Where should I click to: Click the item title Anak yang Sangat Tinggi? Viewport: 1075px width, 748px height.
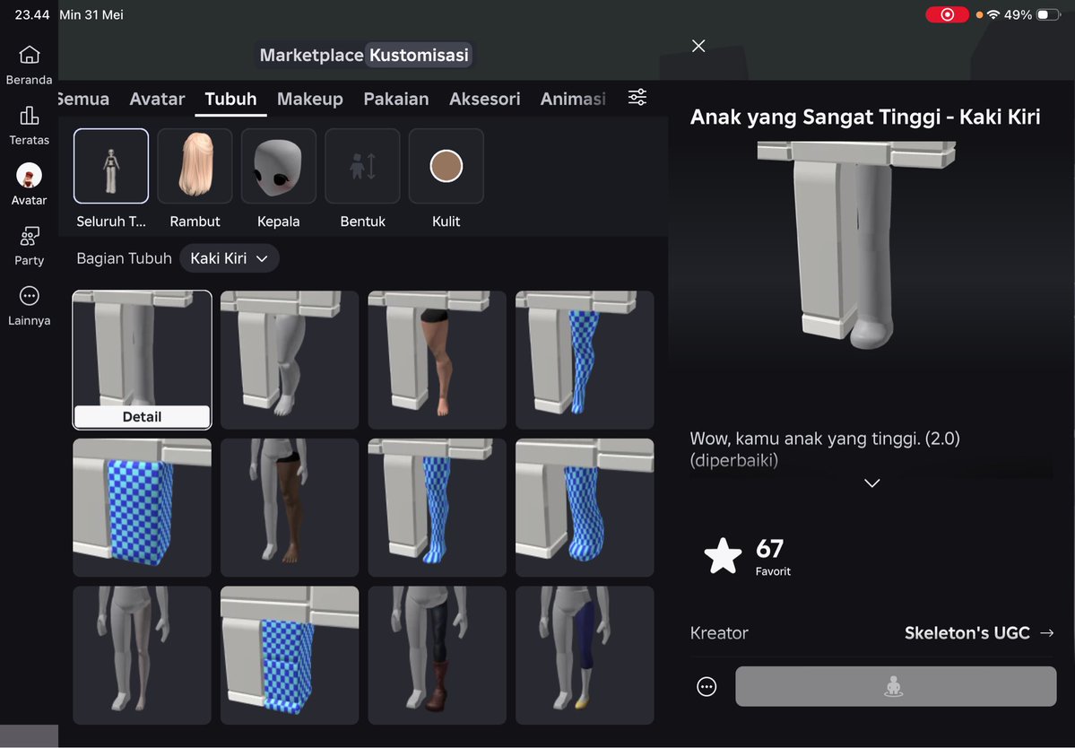865,117
